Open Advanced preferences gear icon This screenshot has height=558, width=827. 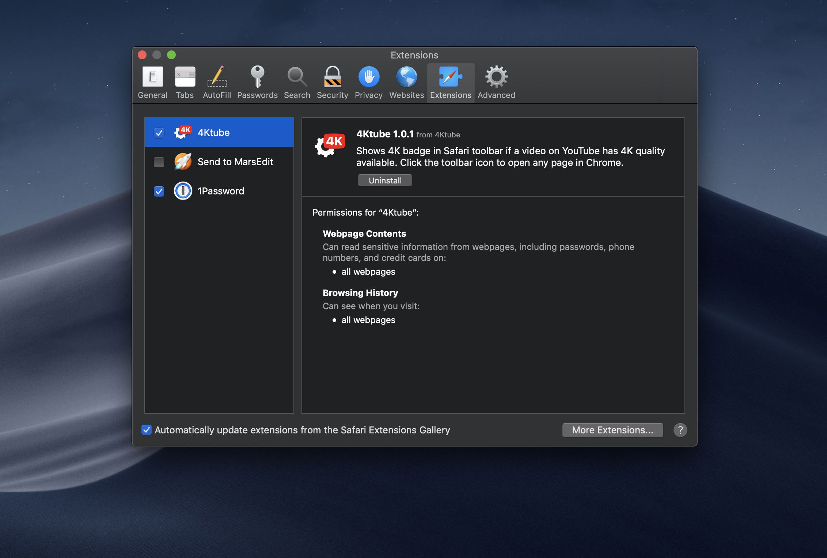[496, 77]
